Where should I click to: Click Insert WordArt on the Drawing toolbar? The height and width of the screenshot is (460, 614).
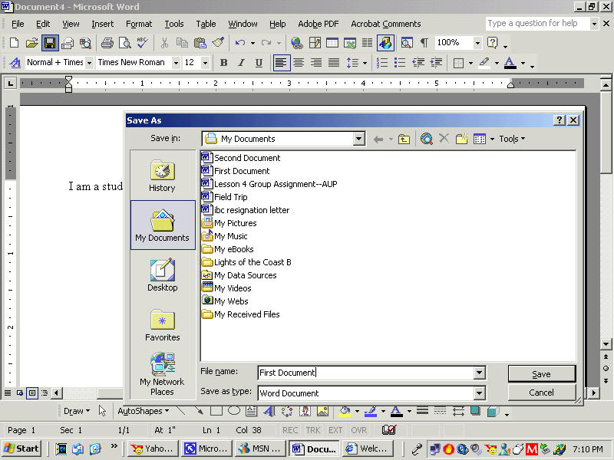269,411
